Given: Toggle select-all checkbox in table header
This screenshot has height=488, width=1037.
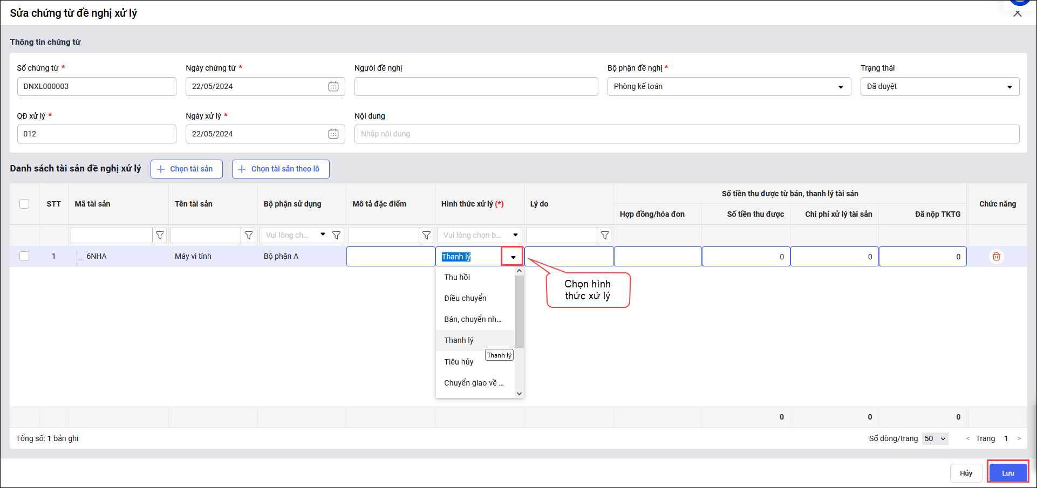Looking at the screenshot, I should 24,204.
